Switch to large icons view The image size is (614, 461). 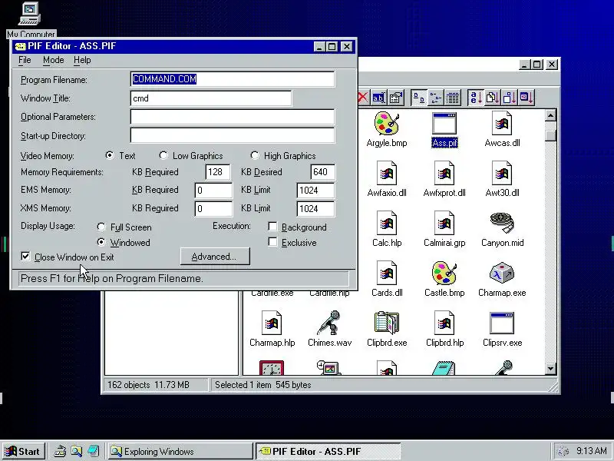coord(419,98)
